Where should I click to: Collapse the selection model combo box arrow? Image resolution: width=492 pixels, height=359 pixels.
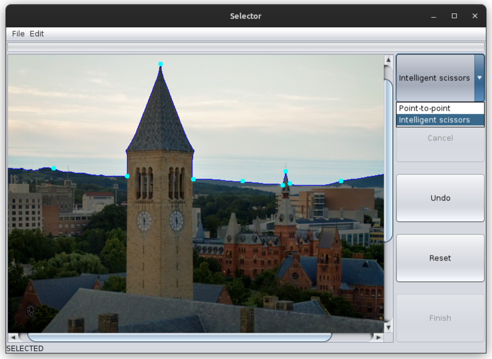click(x=479, y=78)
